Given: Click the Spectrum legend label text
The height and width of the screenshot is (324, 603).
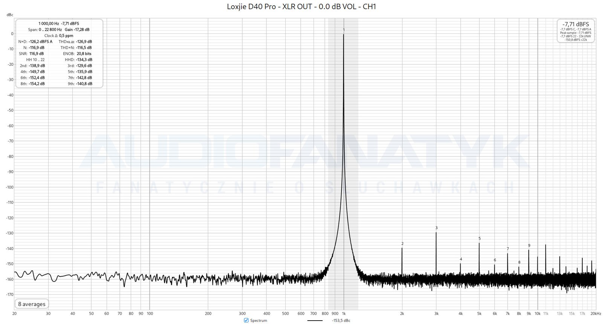Looking at the screenshot, I should coord(259,321).
